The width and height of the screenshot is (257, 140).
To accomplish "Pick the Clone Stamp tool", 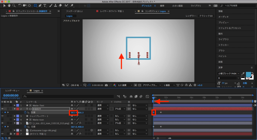I will [55, 5].
